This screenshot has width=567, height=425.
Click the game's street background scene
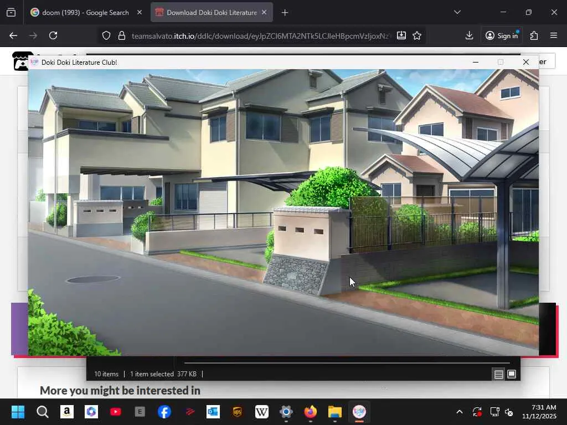tap(283, 212)
